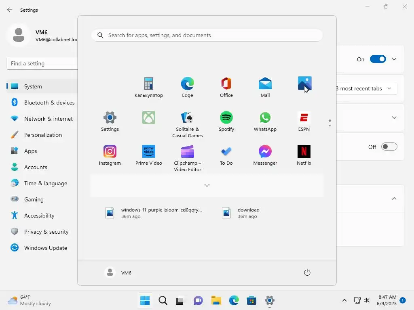Open the Mail app
Screen dimensions: 414x310
(x=265, y=88)
